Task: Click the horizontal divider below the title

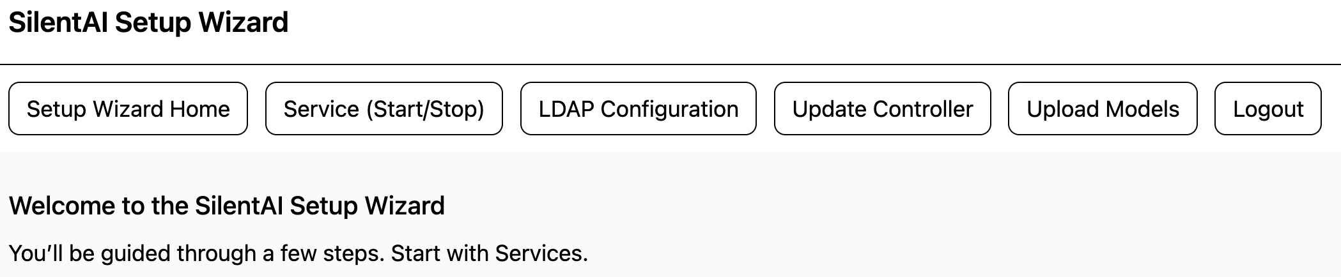Action: point(670,64)
